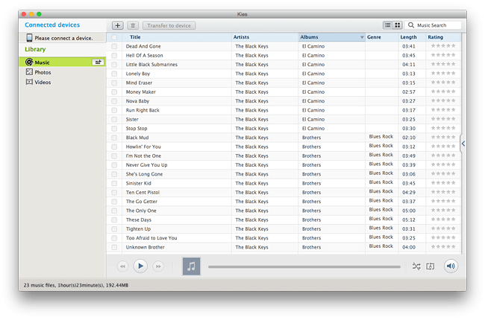The width and height of the screenshot is (485, 320).
Task: Add music with the plus button
Action: pos(118,25)
